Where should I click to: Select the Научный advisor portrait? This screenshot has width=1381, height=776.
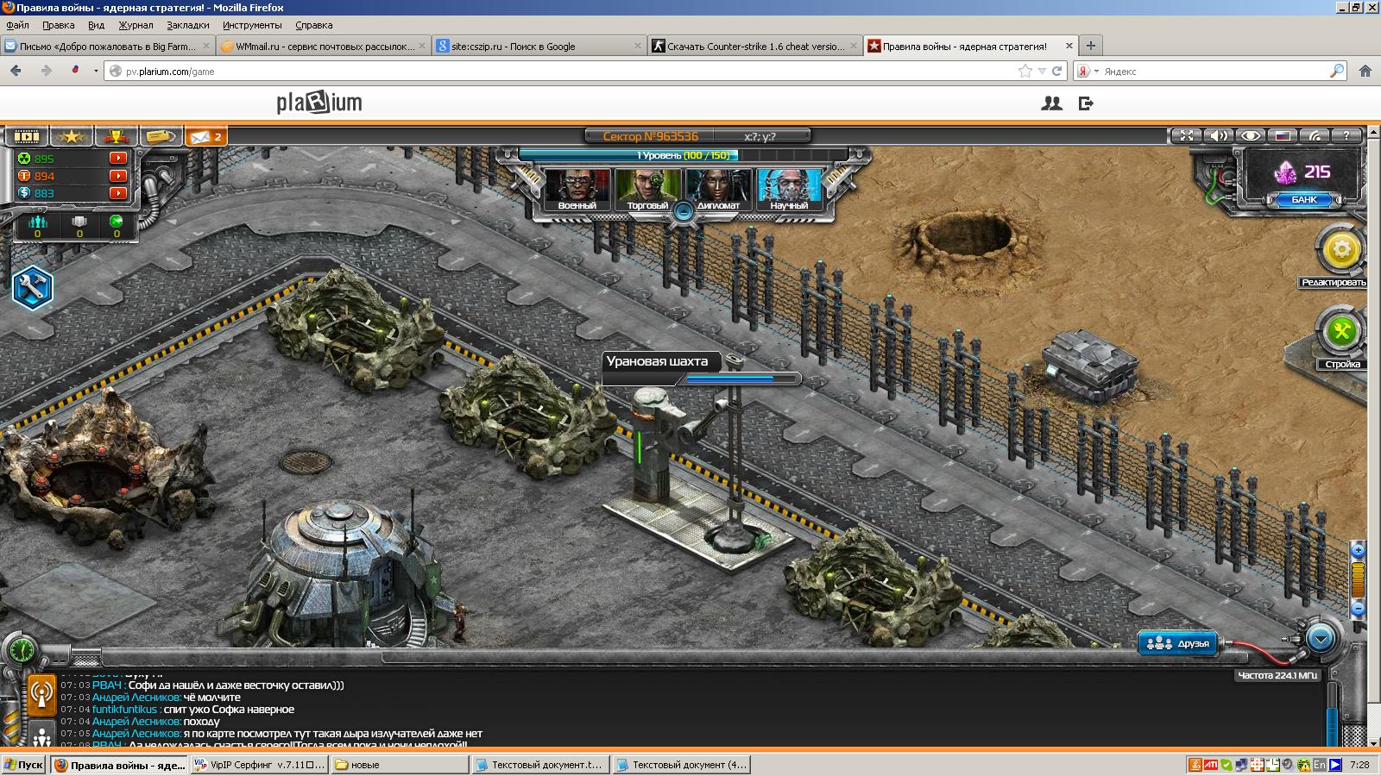[x=789, y=190]
